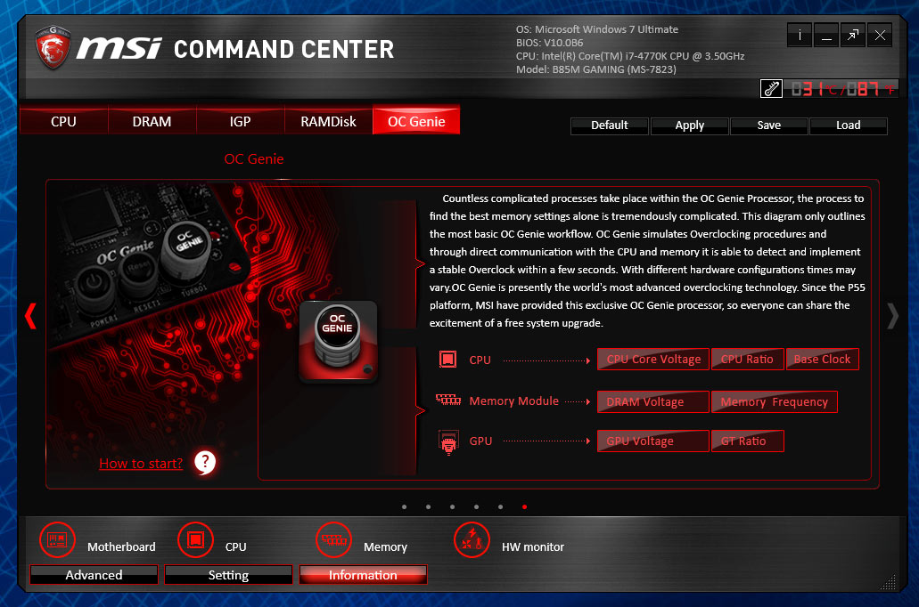
Task: Open the CPU information icon in bottom bar
Action: coord(195,539)
